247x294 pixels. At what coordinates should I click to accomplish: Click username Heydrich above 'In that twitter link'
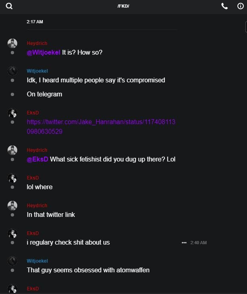tap(37, 205)
